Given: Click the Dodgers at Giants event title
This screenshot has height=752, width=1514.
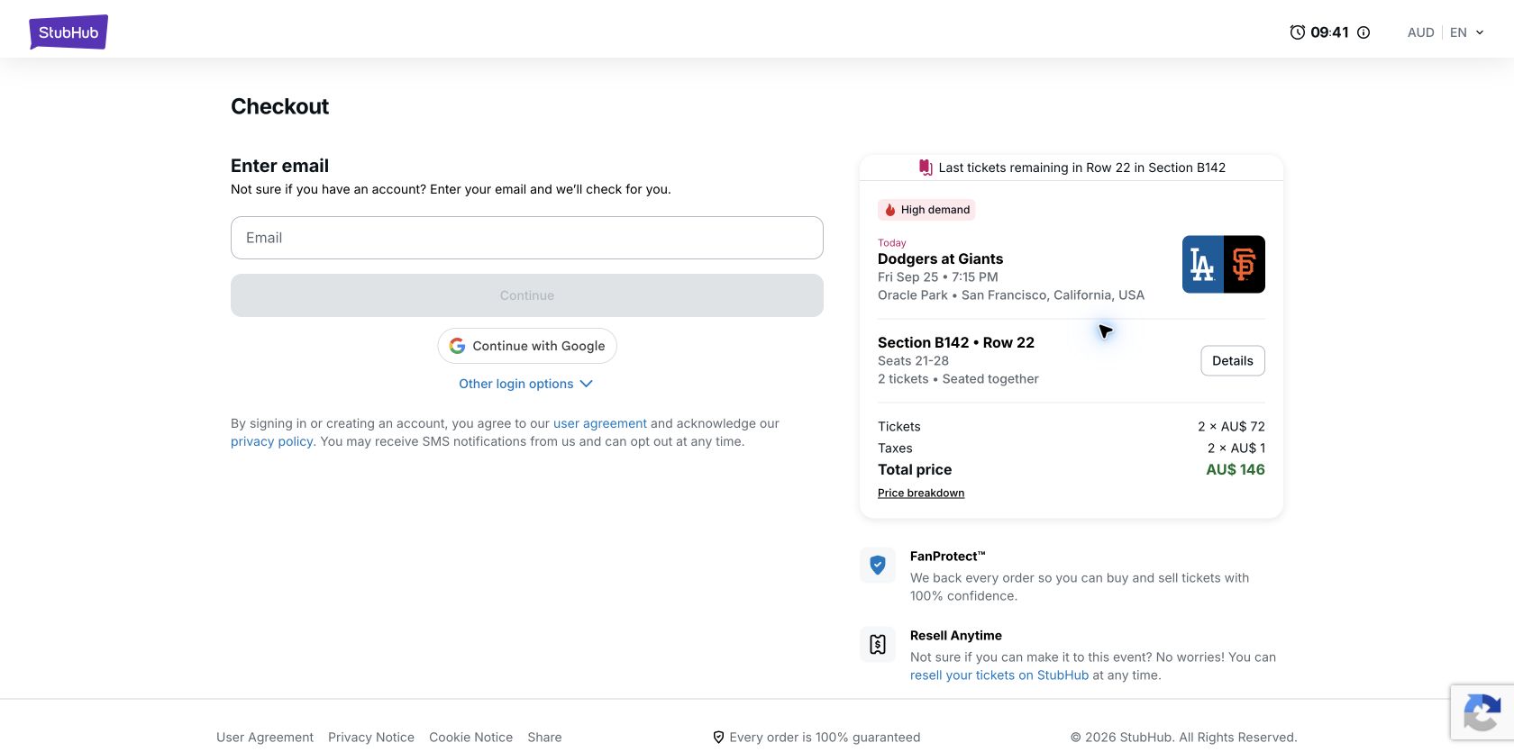Looking at the screenshot, I should click(940, 259).
